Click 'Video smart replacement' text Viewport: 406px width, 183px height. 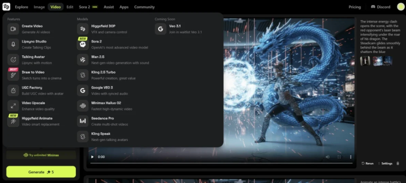41,125
